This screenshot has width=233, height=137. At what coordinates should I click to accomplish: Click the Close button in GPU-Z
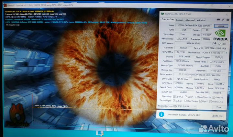click(219, 107)
